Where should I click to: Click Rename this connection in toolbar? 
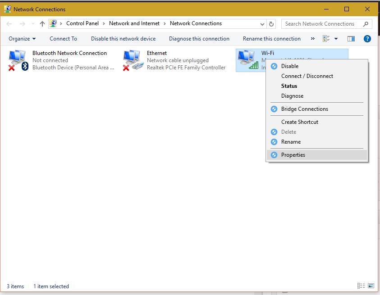pos(271,39)
